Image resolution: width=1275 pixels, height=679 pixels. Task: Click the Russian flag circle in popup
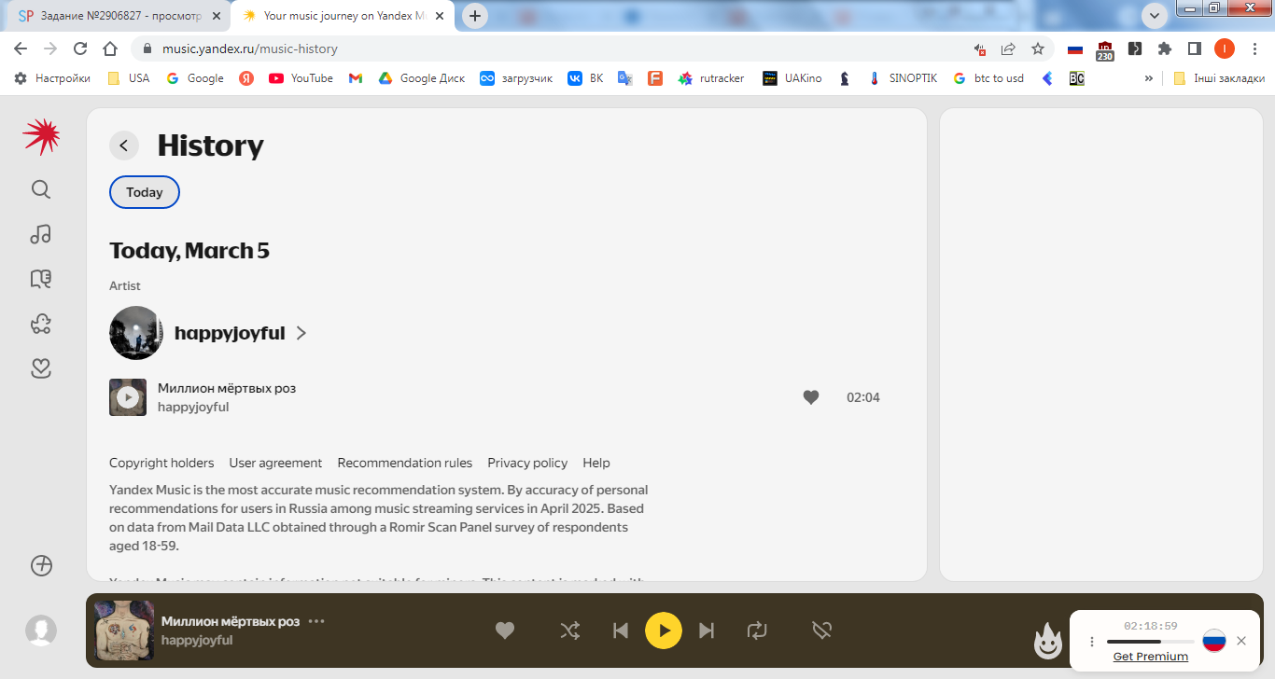1213,641
